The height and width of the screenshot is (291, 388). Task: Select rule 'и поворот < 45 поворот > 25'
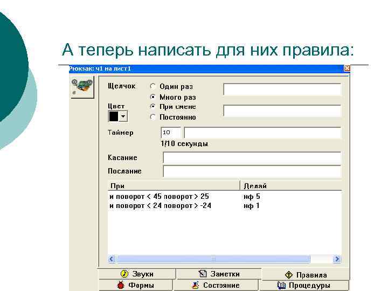[159, 197]
